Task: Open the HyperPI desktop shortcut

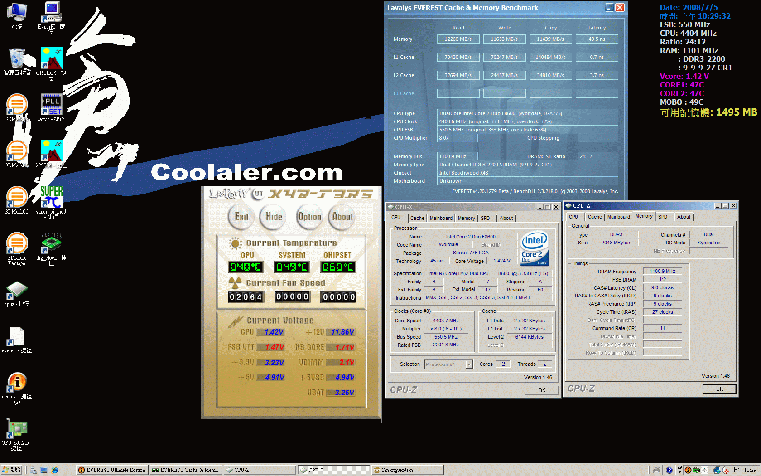Action: pyautogui.click(x=51, y=11)
